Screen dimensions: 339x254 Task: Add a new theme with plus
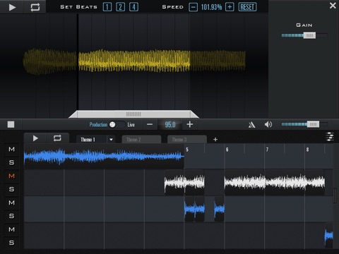click(x=215, y=140)
